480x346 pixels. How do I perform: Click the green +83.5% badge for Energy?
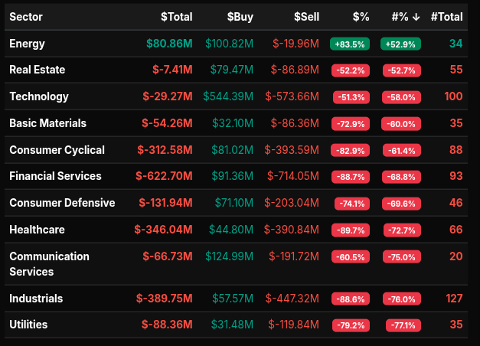coord(350,44)
